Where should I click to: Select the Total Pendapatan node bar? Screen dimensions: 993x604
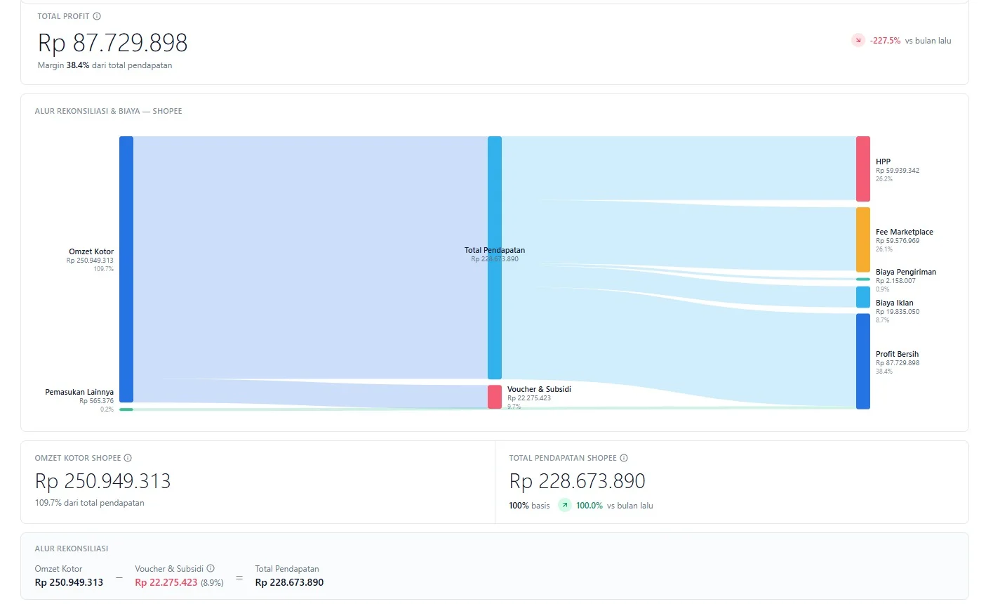tap(495, 258)
